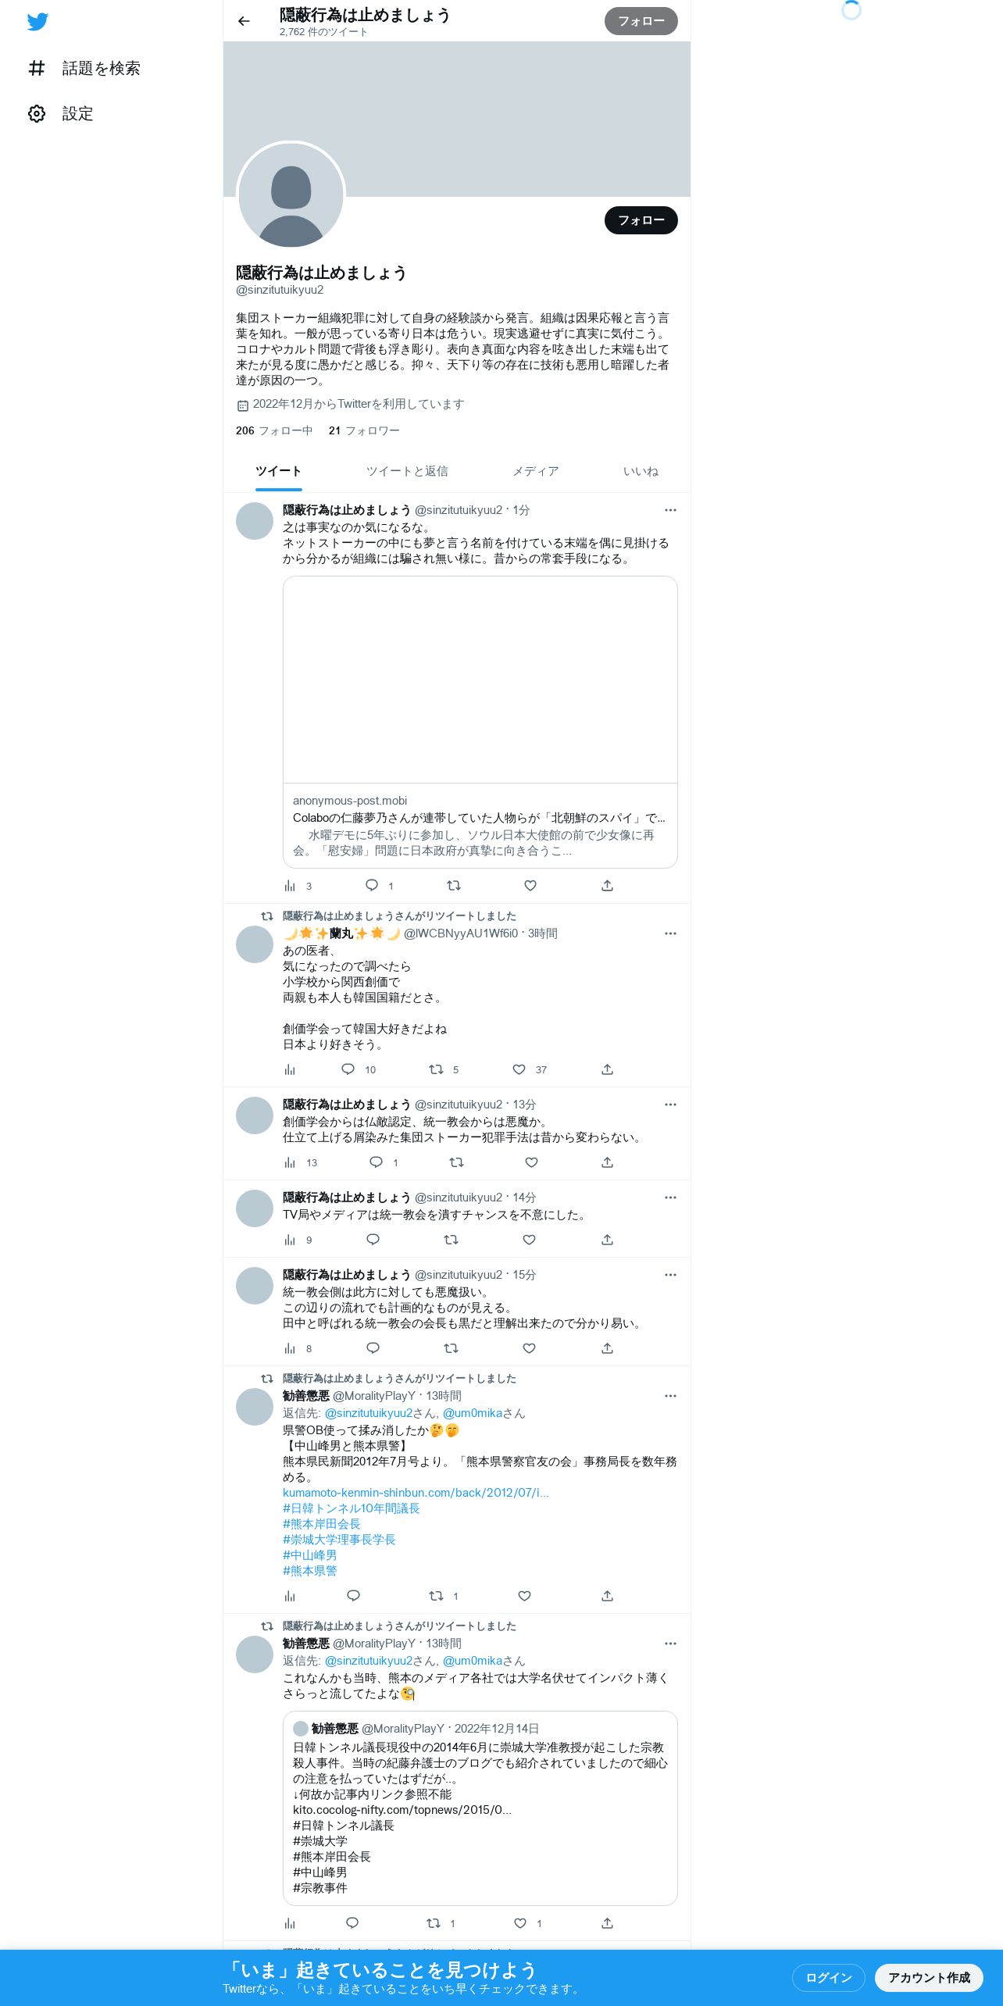
Task: Click the アカウント作成 button
Action: 929,1977
